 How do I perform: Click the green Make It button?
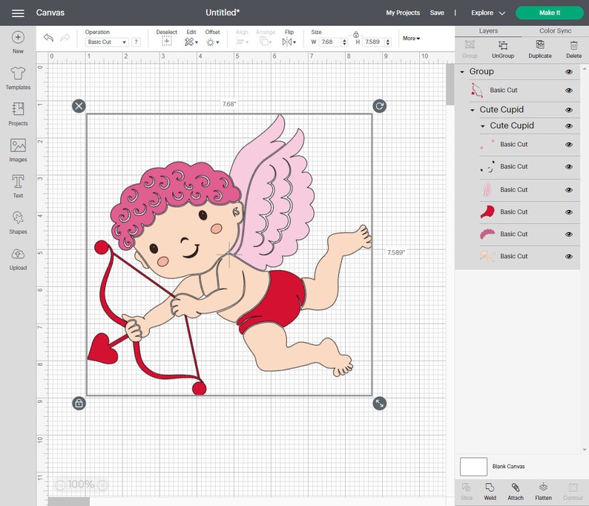(x=550, y=13)
